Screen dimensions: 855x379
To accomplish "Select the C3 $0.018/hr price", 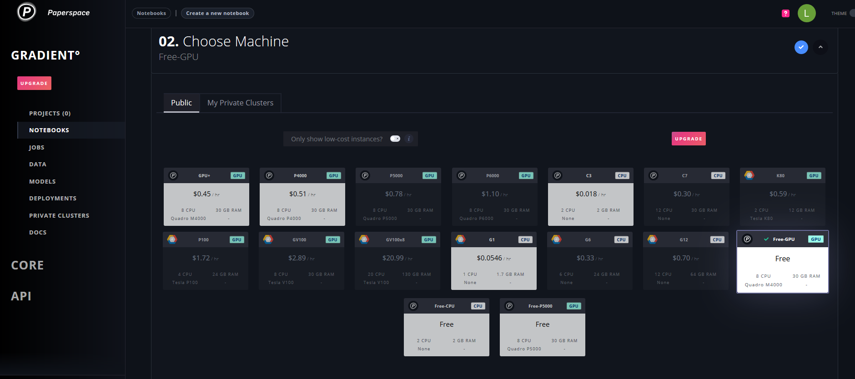I will click(591, 194).
